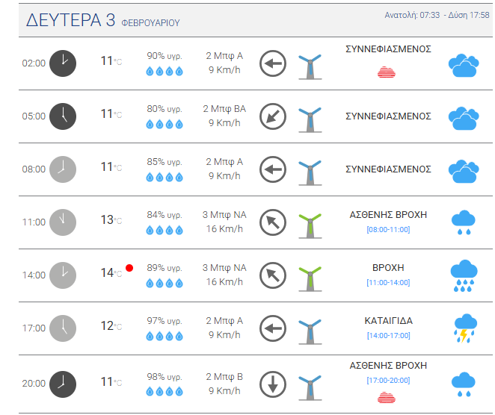This screenshot has width=495, height=415.
Task: Click the down wind arrow at 20:00
Action: [x=273, y=385]
